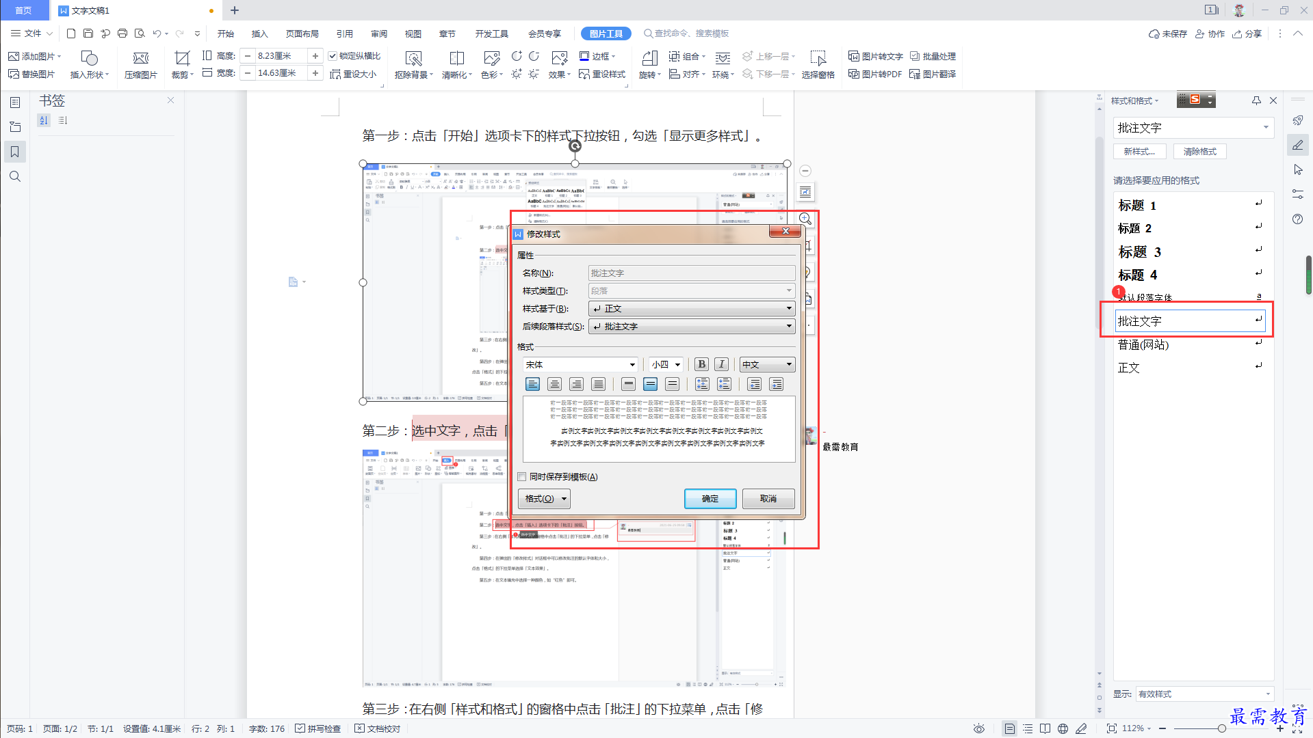Click the zoom out minus in status bar
This screenshot has width=1313, height=738.
pyautogui.click(x=1162, y=728)
